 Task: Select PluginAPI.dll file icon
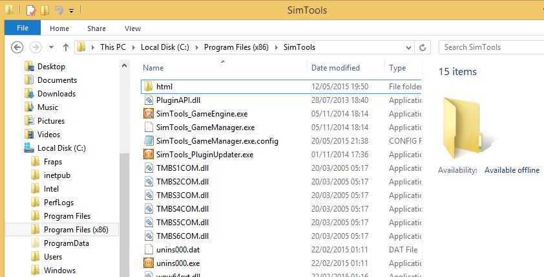click(149, 100)
